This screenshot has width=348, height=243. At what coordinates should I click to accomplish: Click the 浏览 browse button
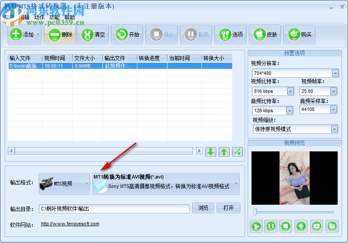[203, 208]
